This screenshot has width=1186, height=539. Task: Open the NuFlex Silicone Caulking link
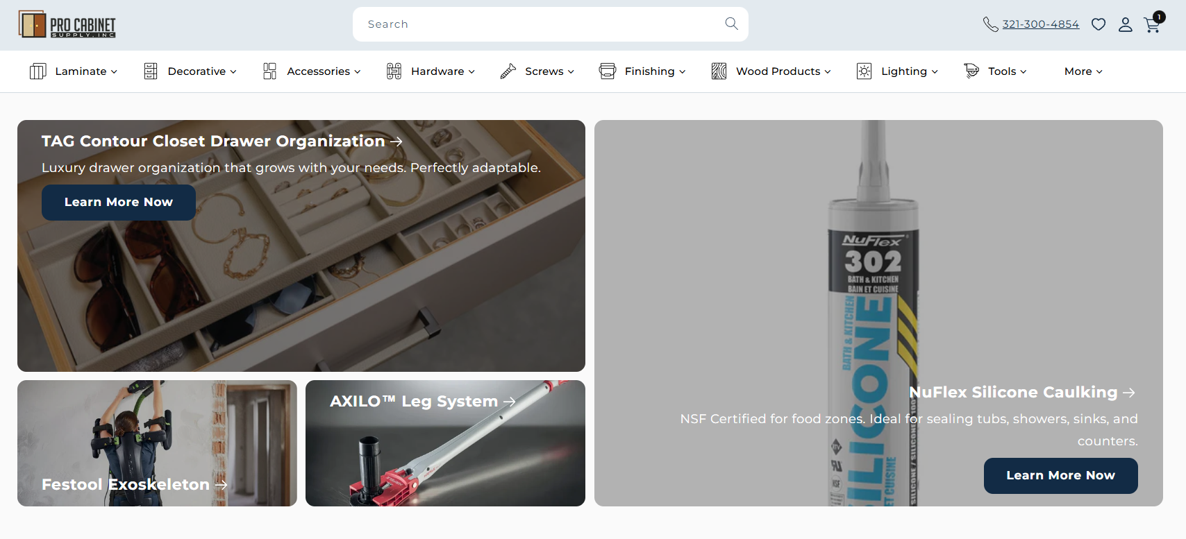coord(1022,393)
